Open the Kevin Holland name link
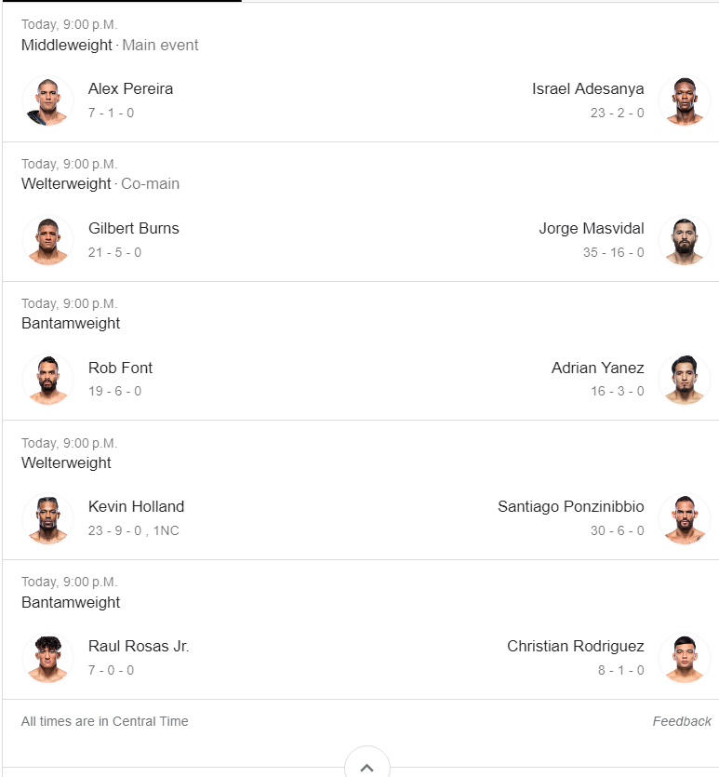Viewport: 719px width, 777px height. (x=136, y=507)
